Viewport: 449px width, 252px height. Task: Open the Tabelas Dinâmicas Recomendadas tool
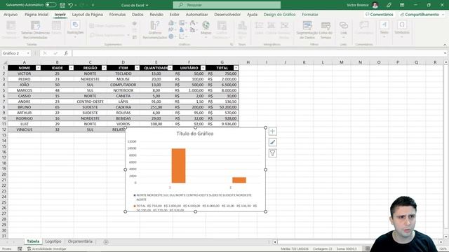click(x=36, y=30)
